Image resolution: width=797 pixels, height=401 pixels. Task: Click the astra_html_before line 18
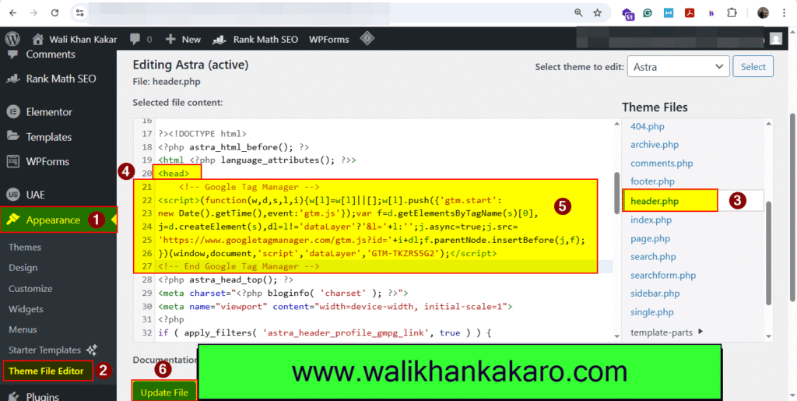233,147
